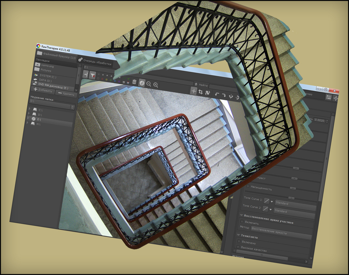The width and height of the screenshot is (349, 275).
Task: Toggle the red color label filter
Action: pos(102,79)
